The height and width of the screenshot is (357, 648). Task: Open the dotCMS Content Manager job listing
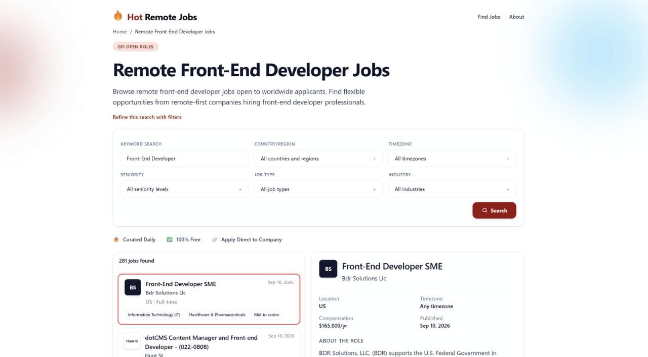point(201,342)
